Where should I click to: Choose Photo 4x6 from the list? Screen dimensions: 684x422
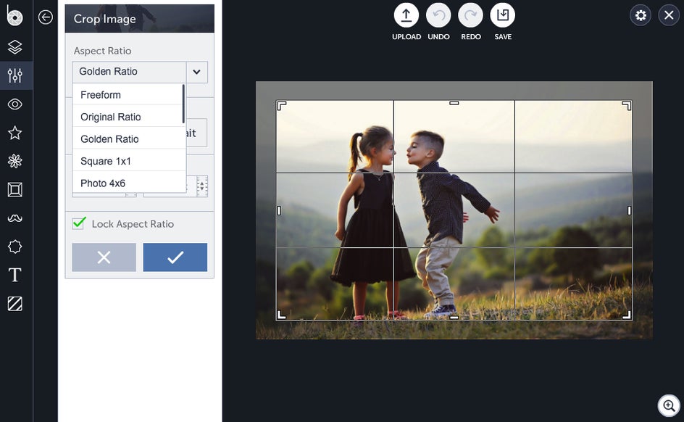[128, 183]
